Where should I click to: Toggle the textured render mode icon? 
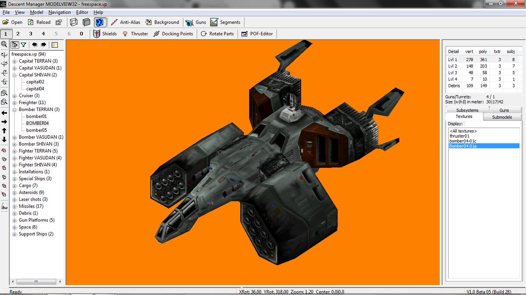(x=100, y=22)
